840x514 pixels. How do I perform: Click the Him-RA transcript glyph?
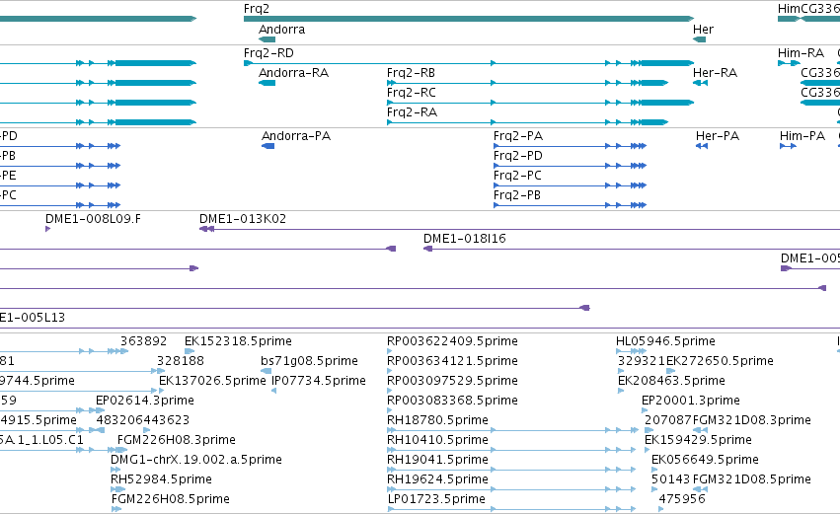[789, 63]
